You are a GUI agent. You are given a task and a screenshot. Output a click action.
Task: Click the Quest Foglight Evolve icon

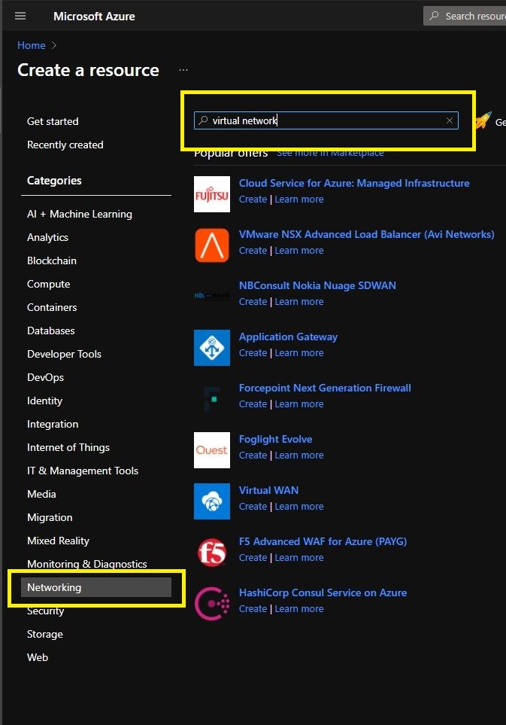coord(212,450)
